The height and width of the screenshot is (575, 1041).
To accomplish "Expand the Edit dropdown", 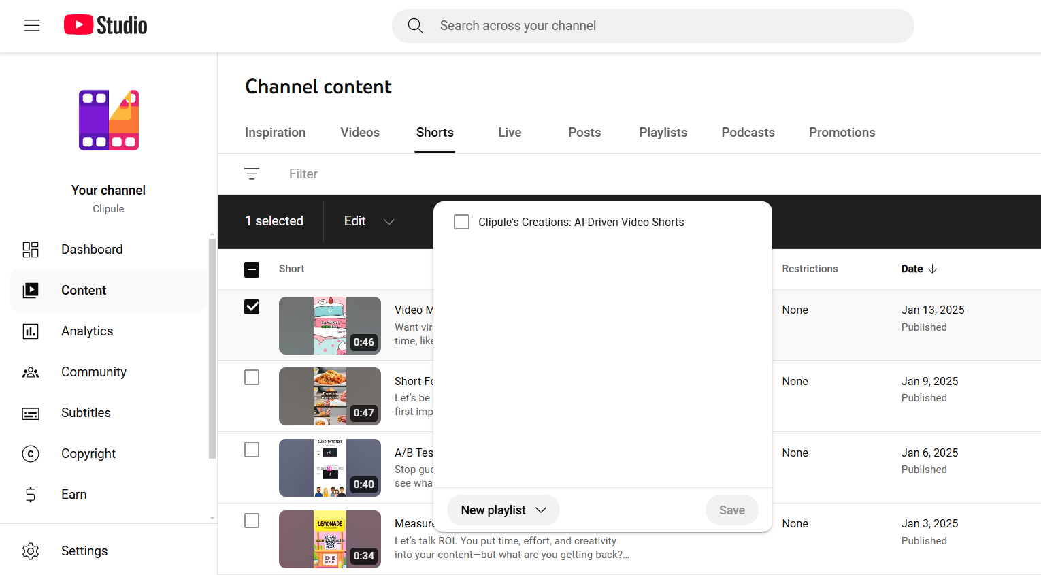I will pos(369,221).
